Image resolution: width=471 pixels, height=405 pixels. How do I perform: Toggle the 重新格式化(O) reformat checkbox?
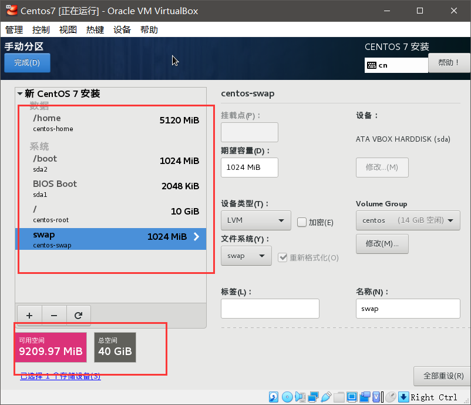point(282,257)
